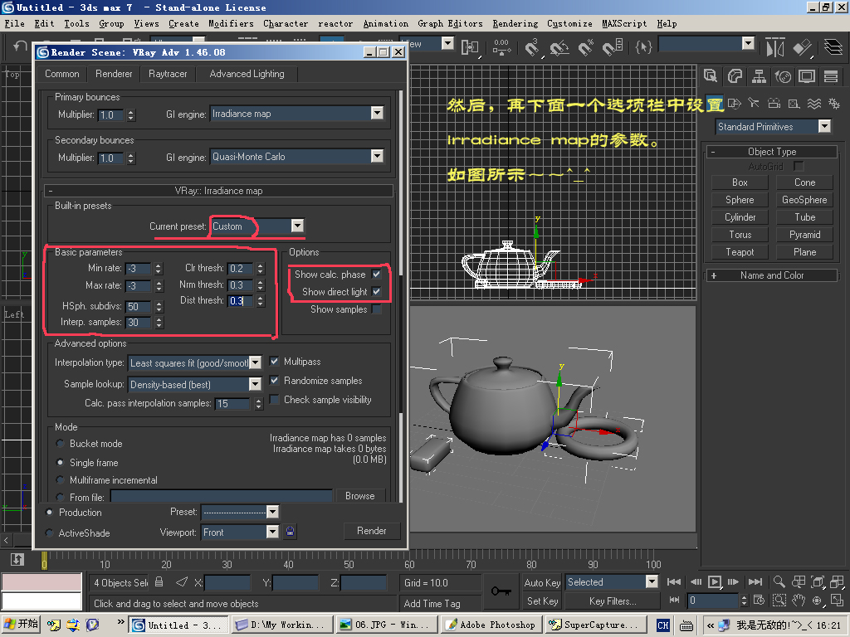
Task: Toggle Percent Snap magnet icon
Action: (585, 47)
